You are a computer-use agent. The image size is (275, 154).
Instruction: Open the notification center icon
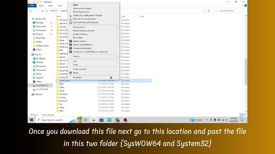[242, 120]
